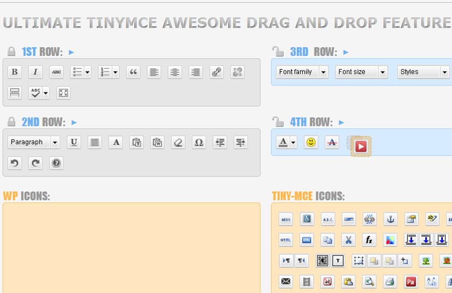Open the text color picker arrow in 4th row
The width and height of the screenshot is (452, 293).
pos(294,142)
